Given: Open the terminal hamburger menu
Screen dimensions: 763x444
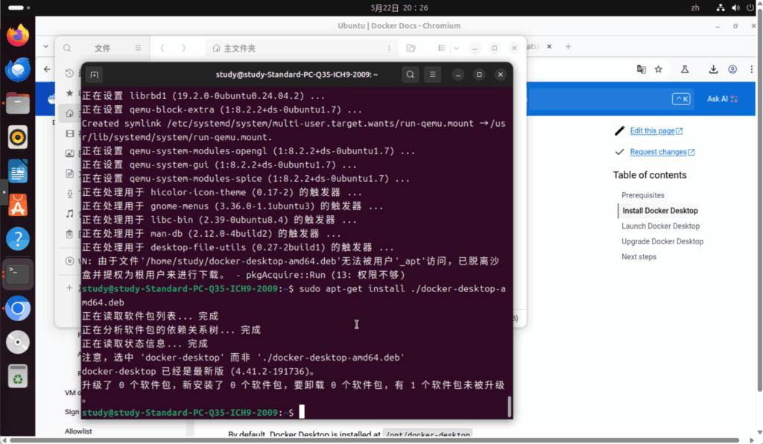Looking at the screenshot, I should (433, 74).
